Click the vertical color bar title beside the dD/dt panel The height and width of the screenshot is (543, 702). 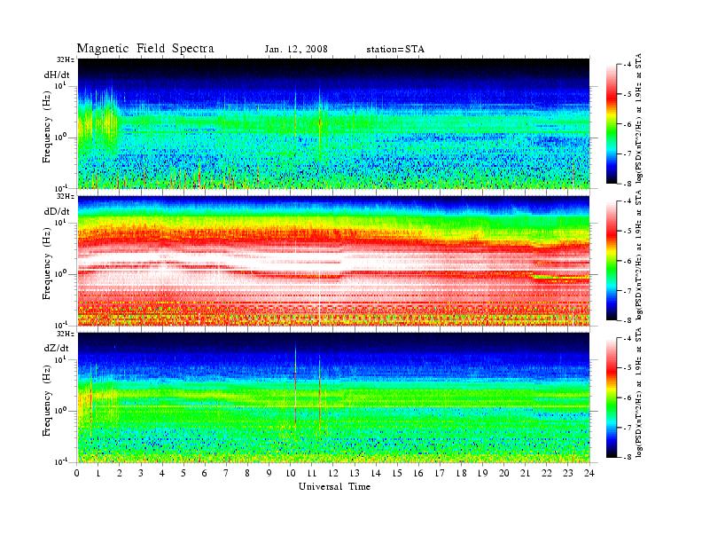click(638, 255)
